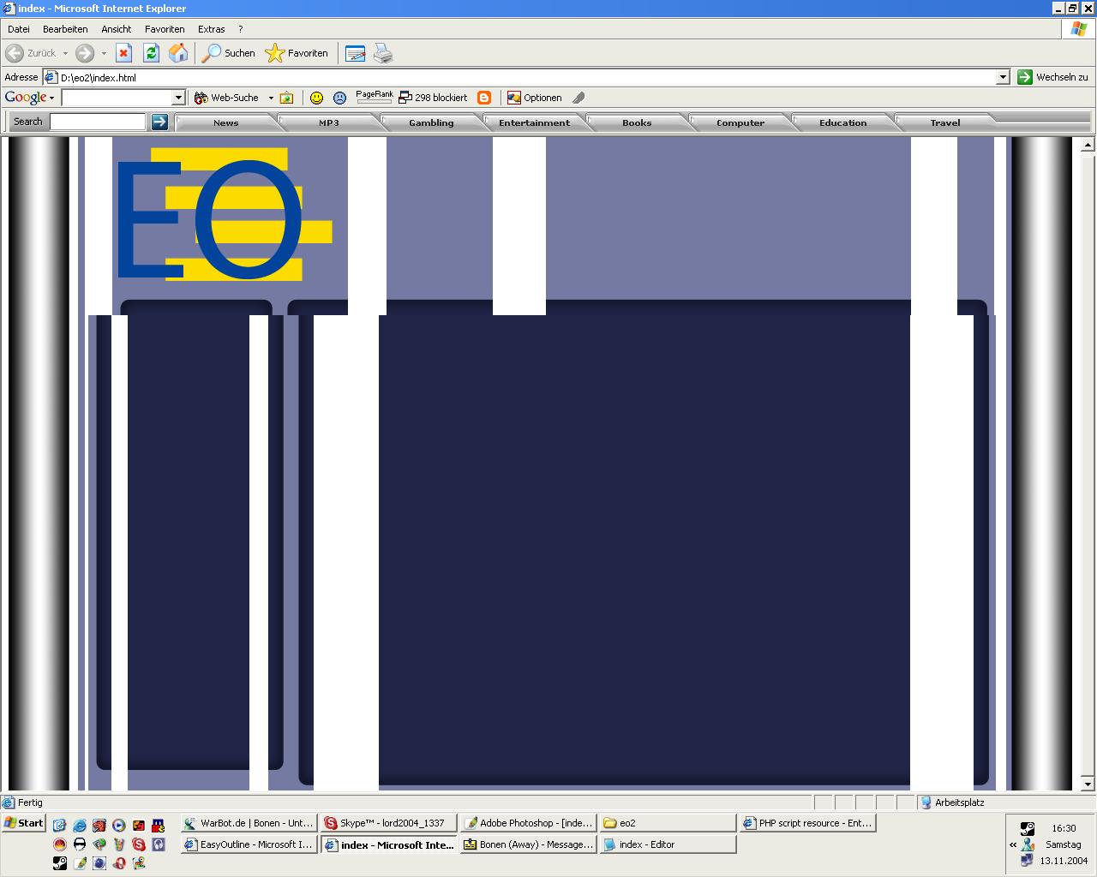
Task: Expand the address bar dropdown
Action: coord(1003,77)
